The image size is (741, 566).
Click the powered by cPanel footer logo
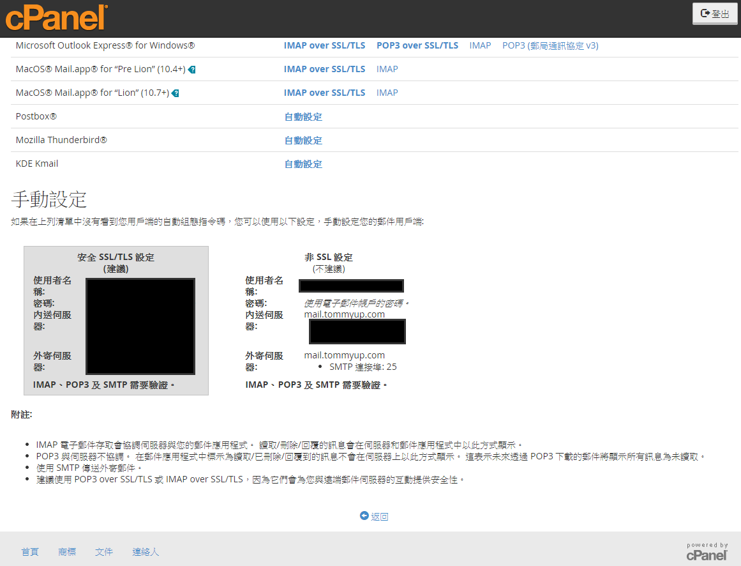[x=707, y=551]
